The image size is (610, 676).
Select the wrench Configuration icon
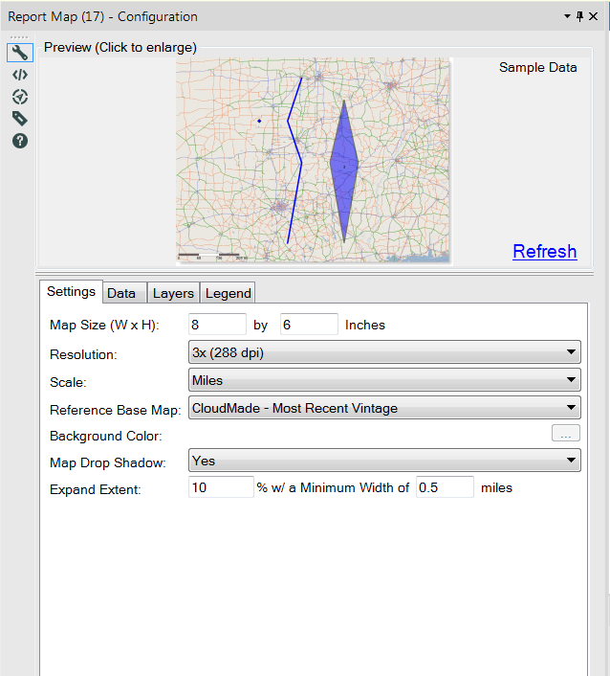20,53
